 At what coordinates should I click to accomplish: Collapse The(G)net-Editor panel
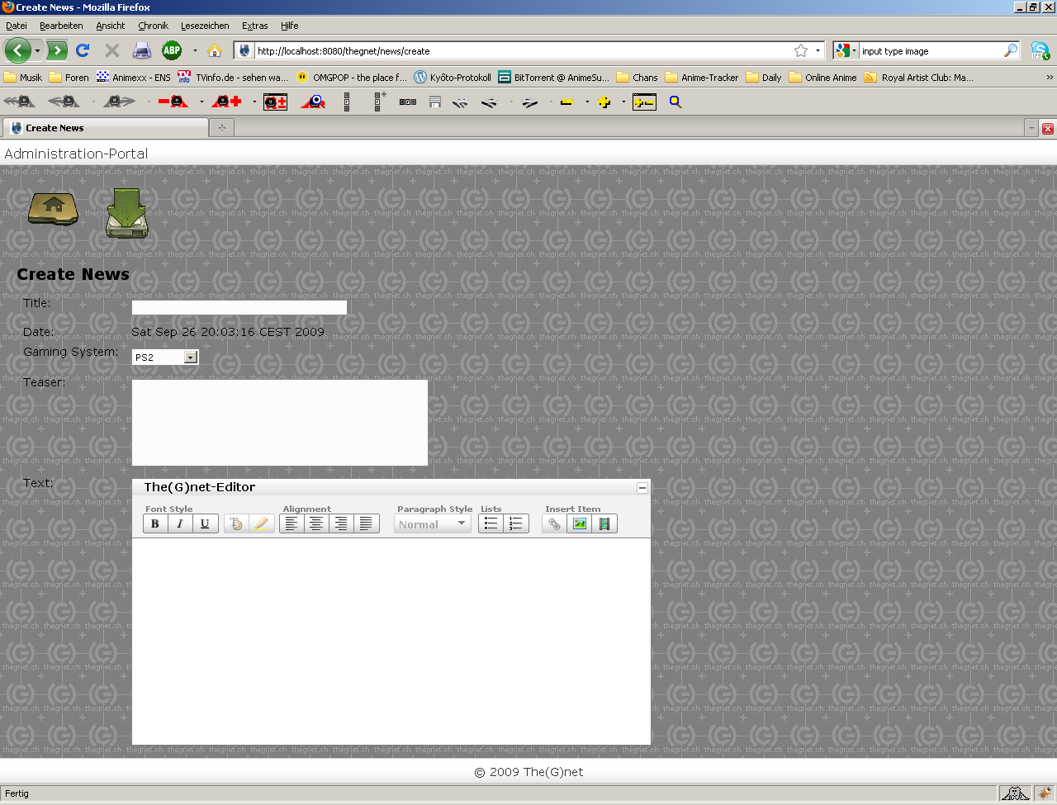(x=642, y=488)
